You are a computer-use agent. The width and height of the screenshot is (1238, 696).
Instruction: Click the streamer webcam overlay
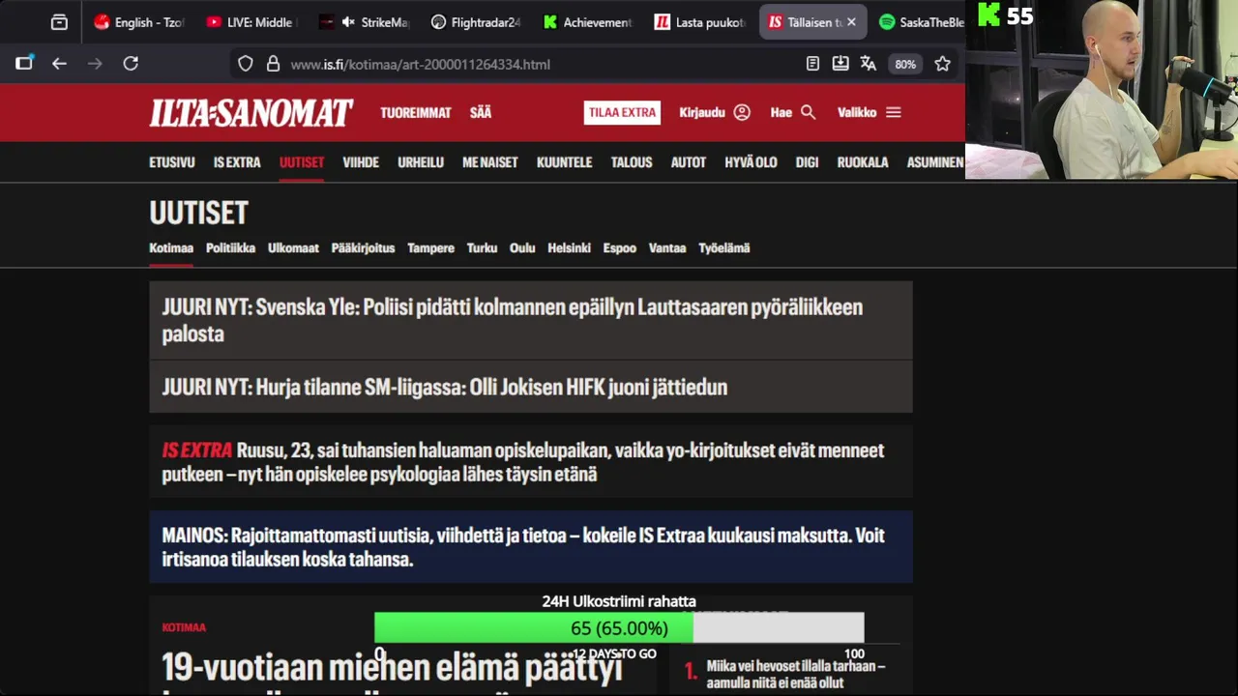click(1102, 90)
